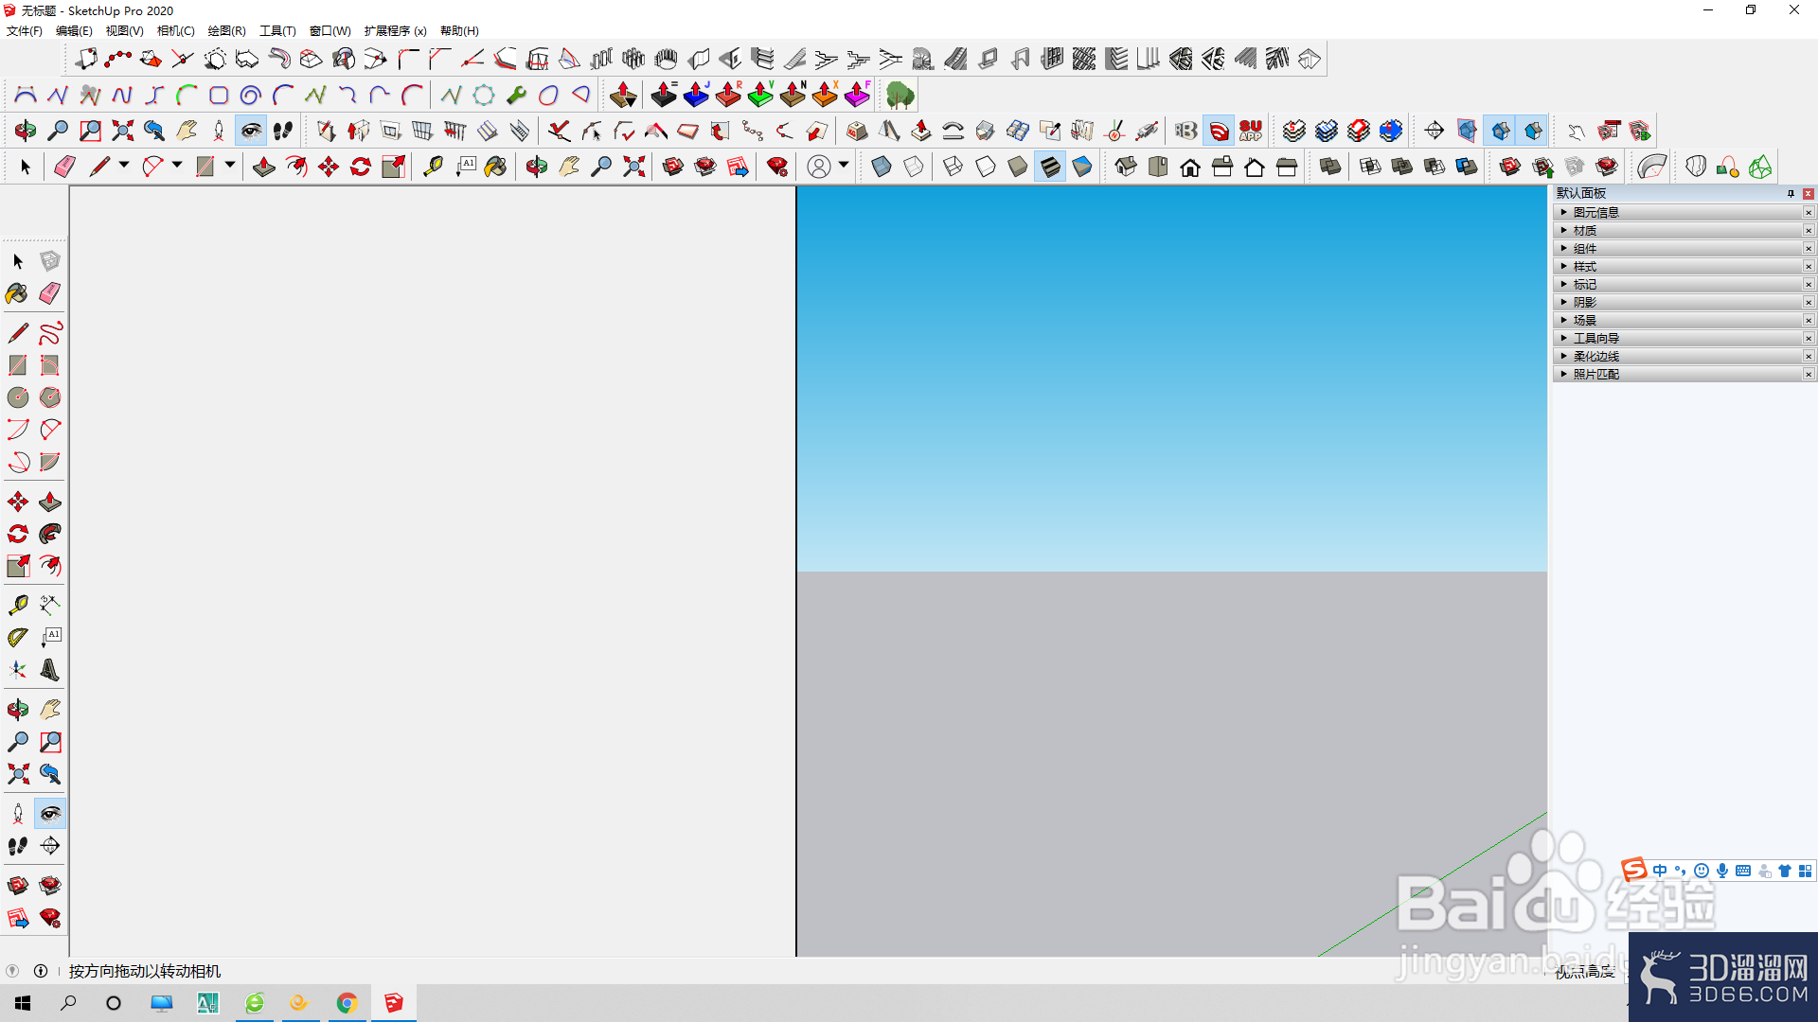Open the Line tool dropdown arrow
The height and width of the screenshot is (1022, 1818).
click(x=124, y=166)
